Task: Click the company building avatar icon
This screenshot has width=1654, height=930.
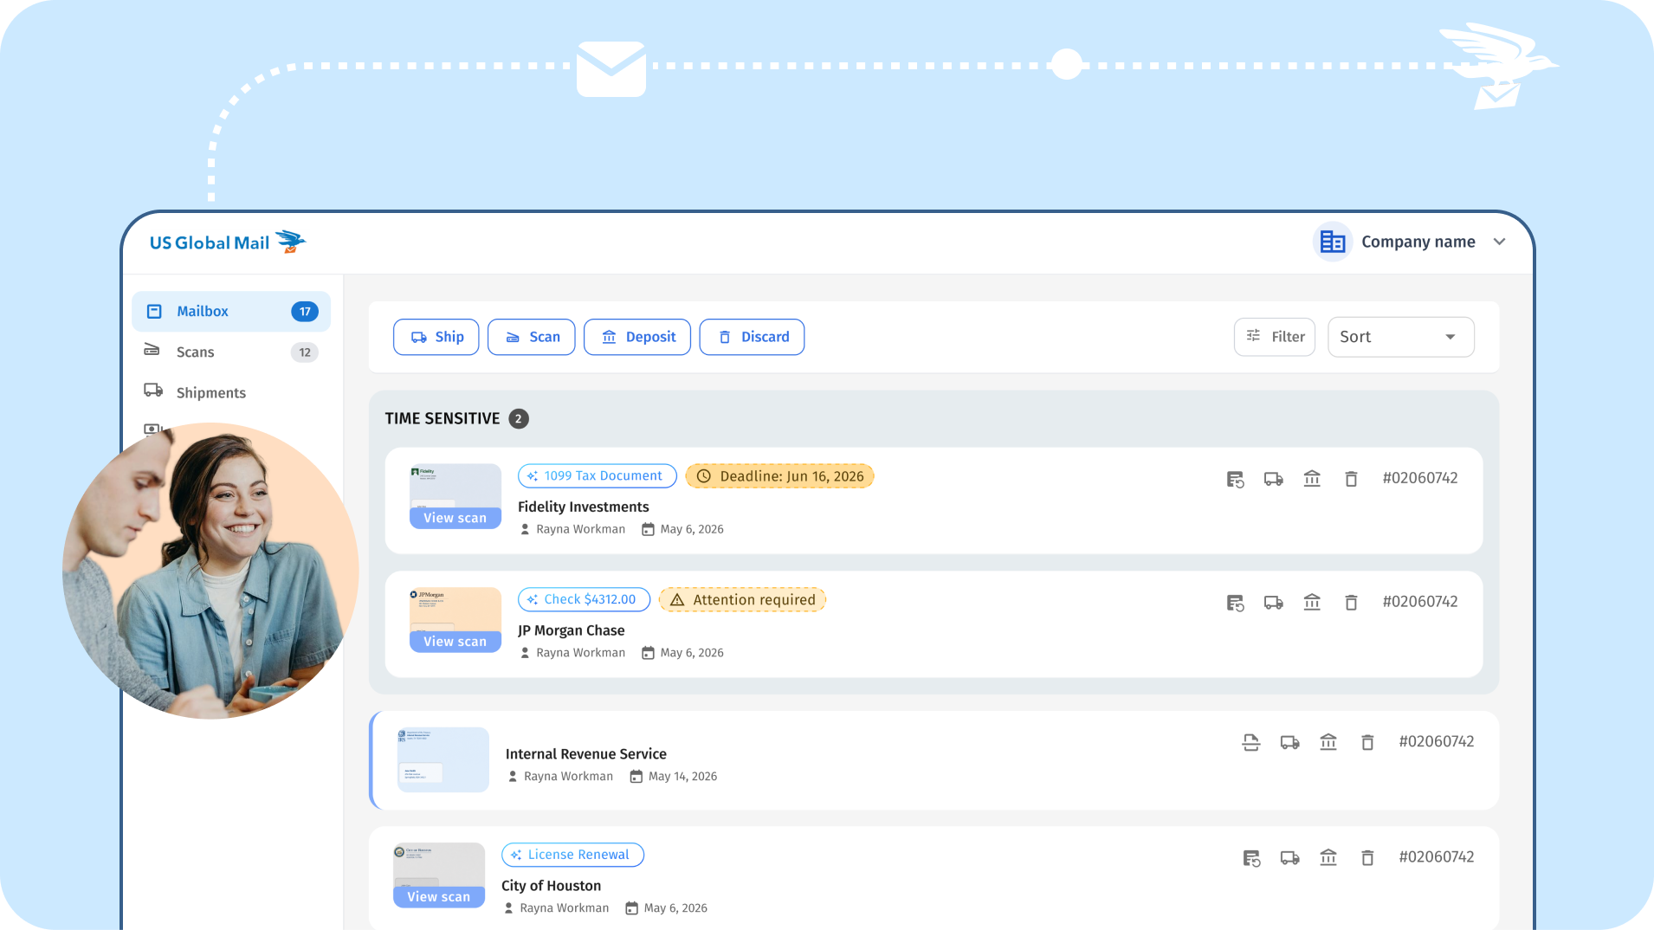Action: pos(1333,242)
